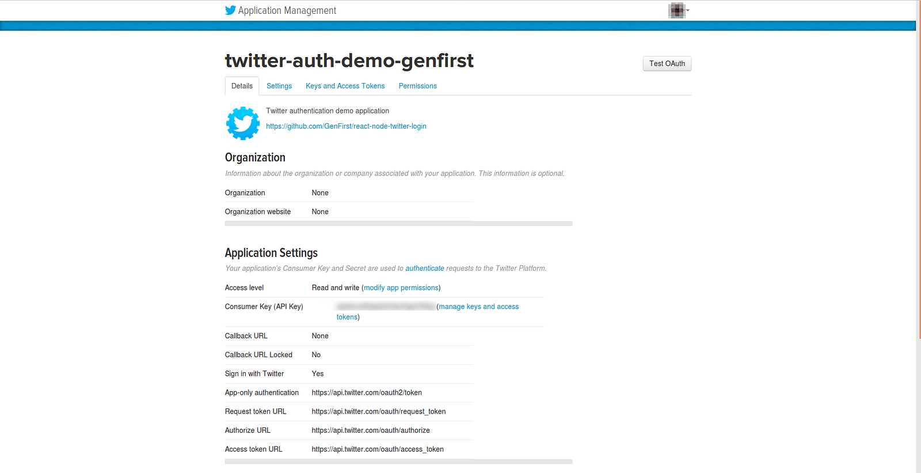
Task: Click the Application Settings heading
Action: (271, 253)
